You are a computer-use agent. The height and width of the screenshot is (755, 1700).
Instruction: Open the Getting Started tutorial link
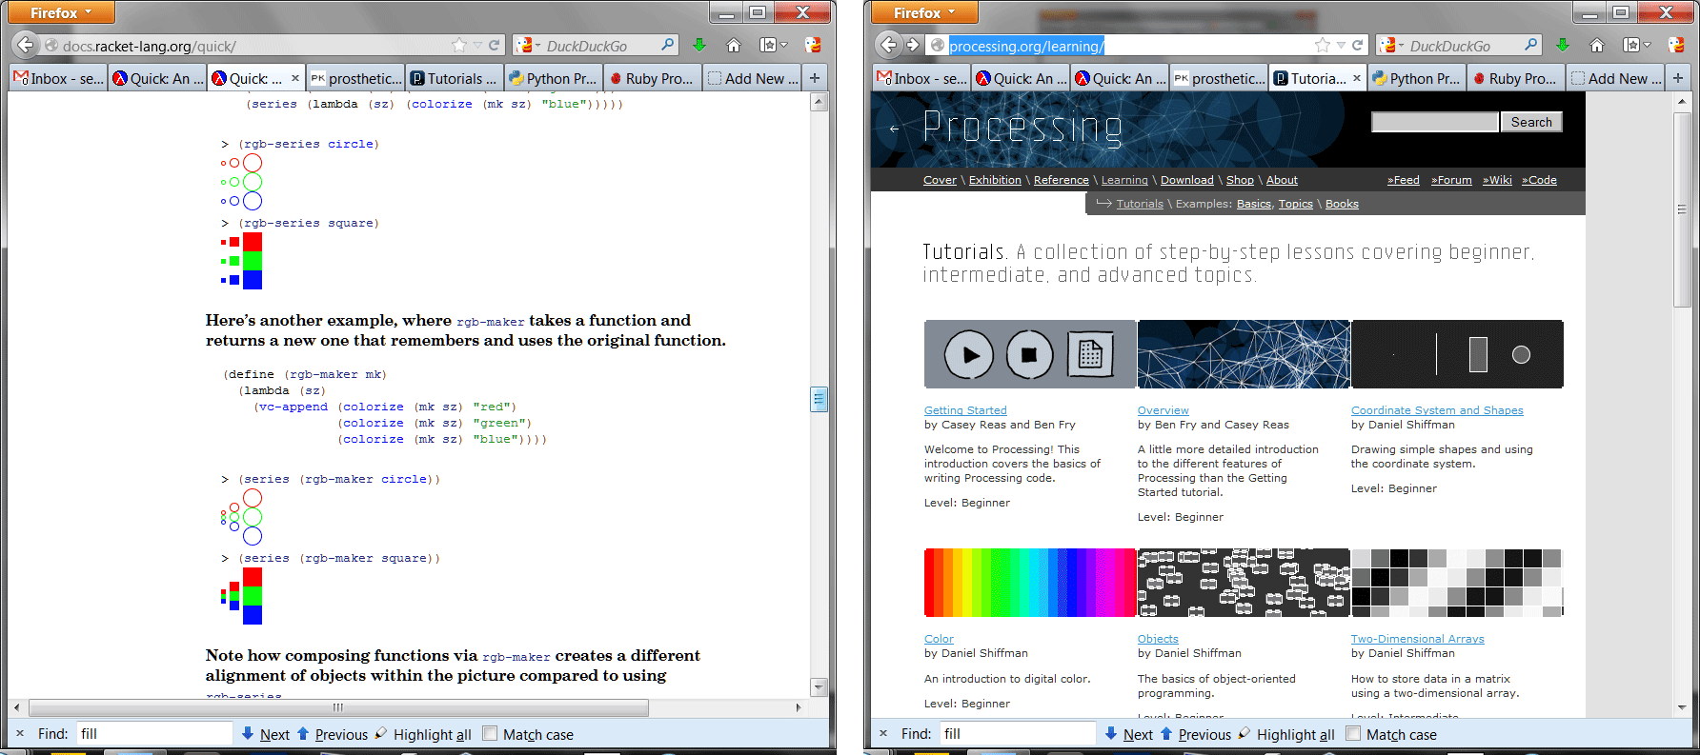point(965,410)
